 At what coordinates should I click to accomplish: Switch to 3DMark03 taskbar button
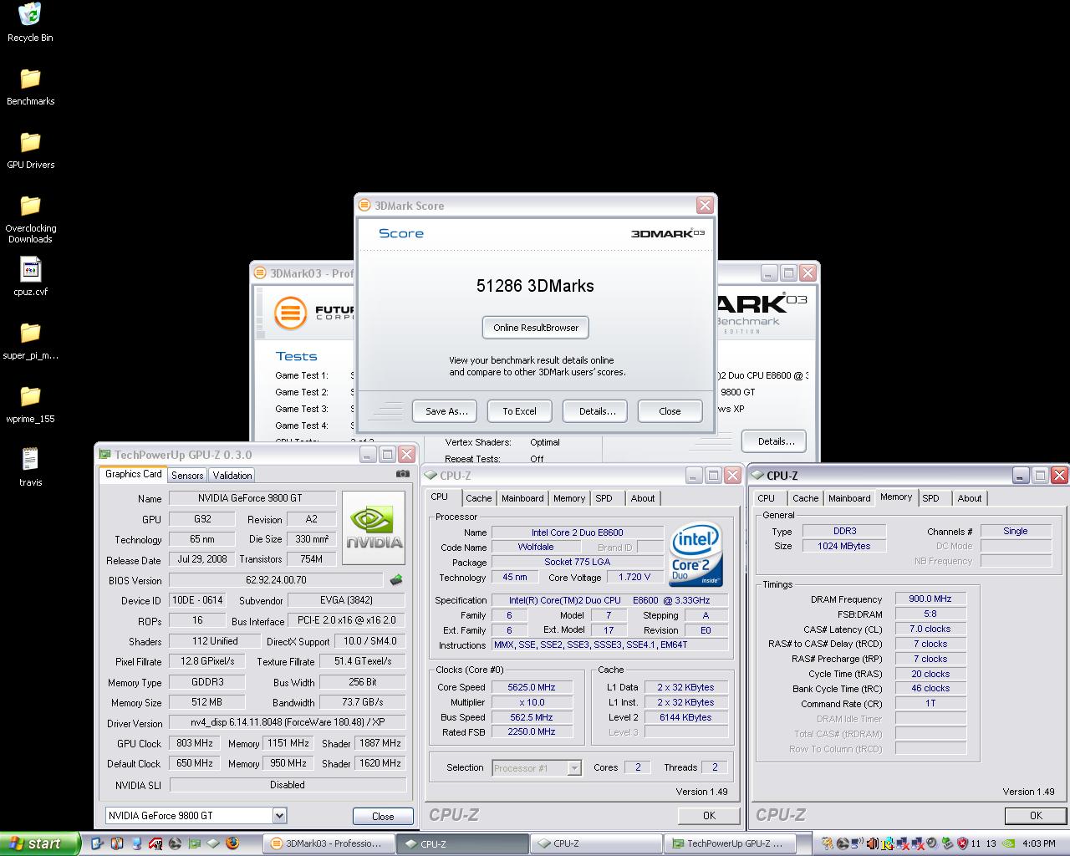coord(328,843)
